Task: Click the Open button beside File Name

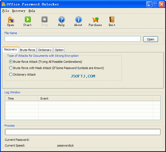Action: (x=150, y=39)
